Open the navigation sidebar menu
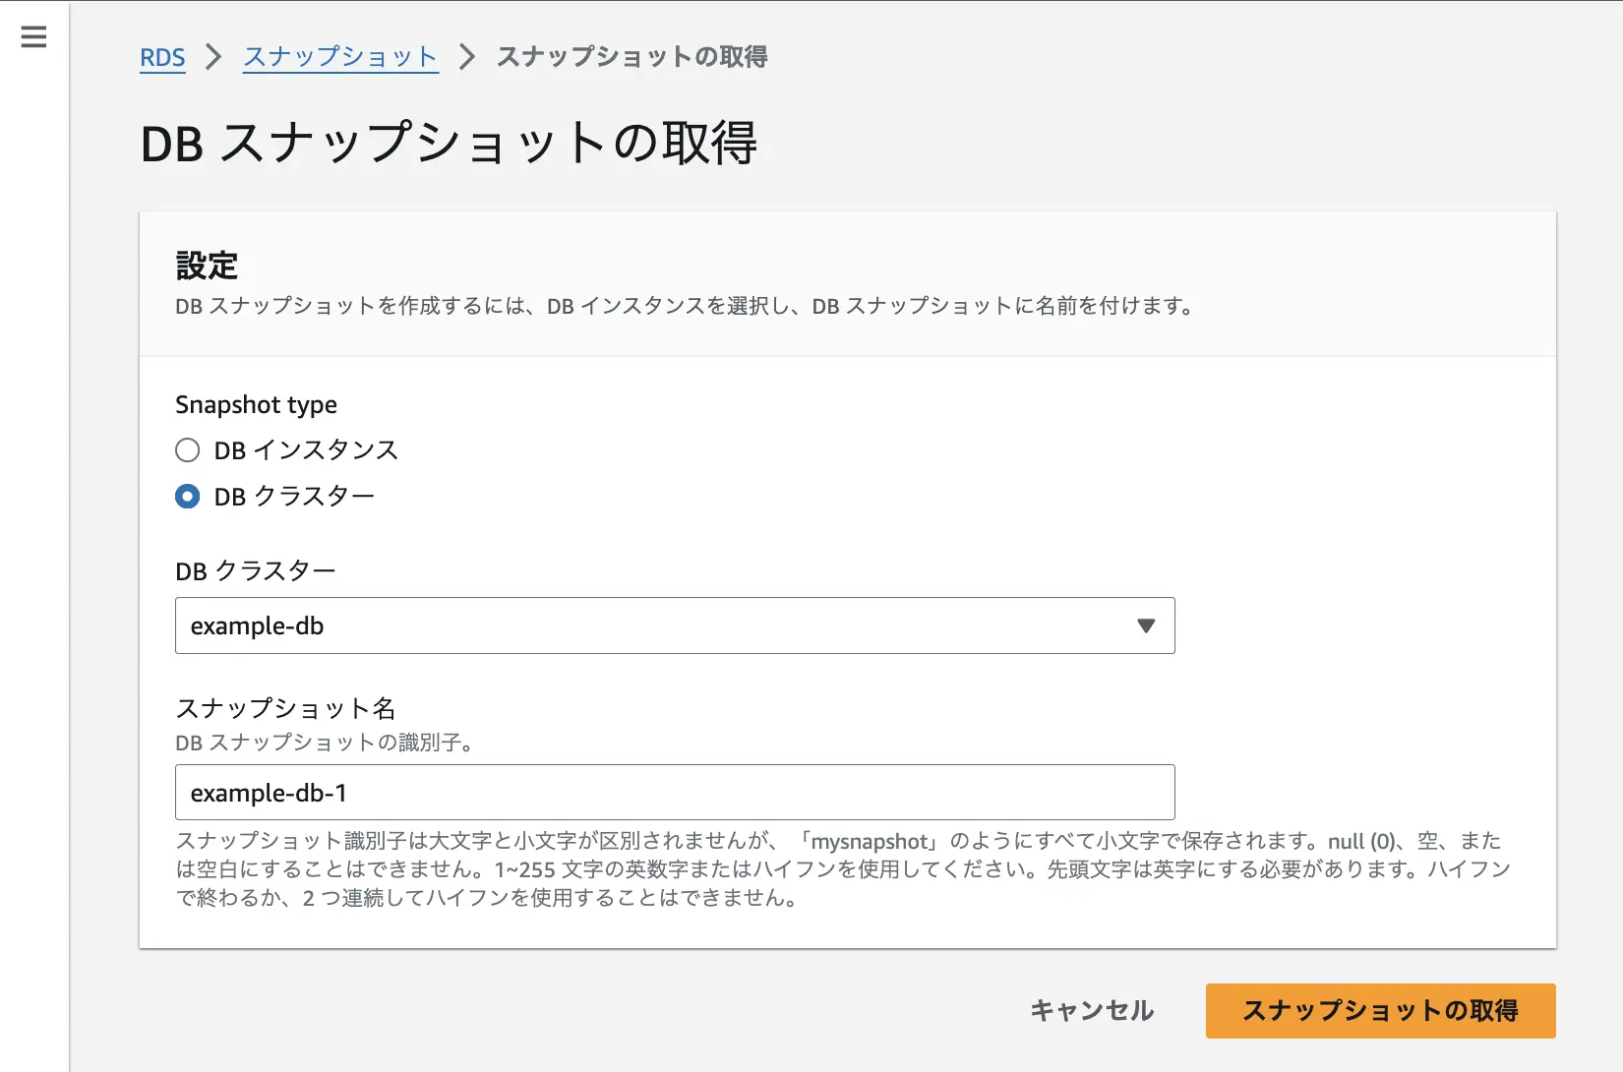This screenshot has height=1072, width=1623. [32, 36]
